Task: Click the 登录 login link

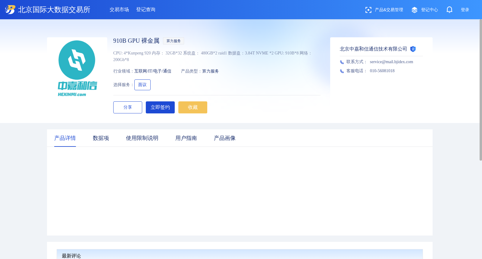Action: [465, 10]
